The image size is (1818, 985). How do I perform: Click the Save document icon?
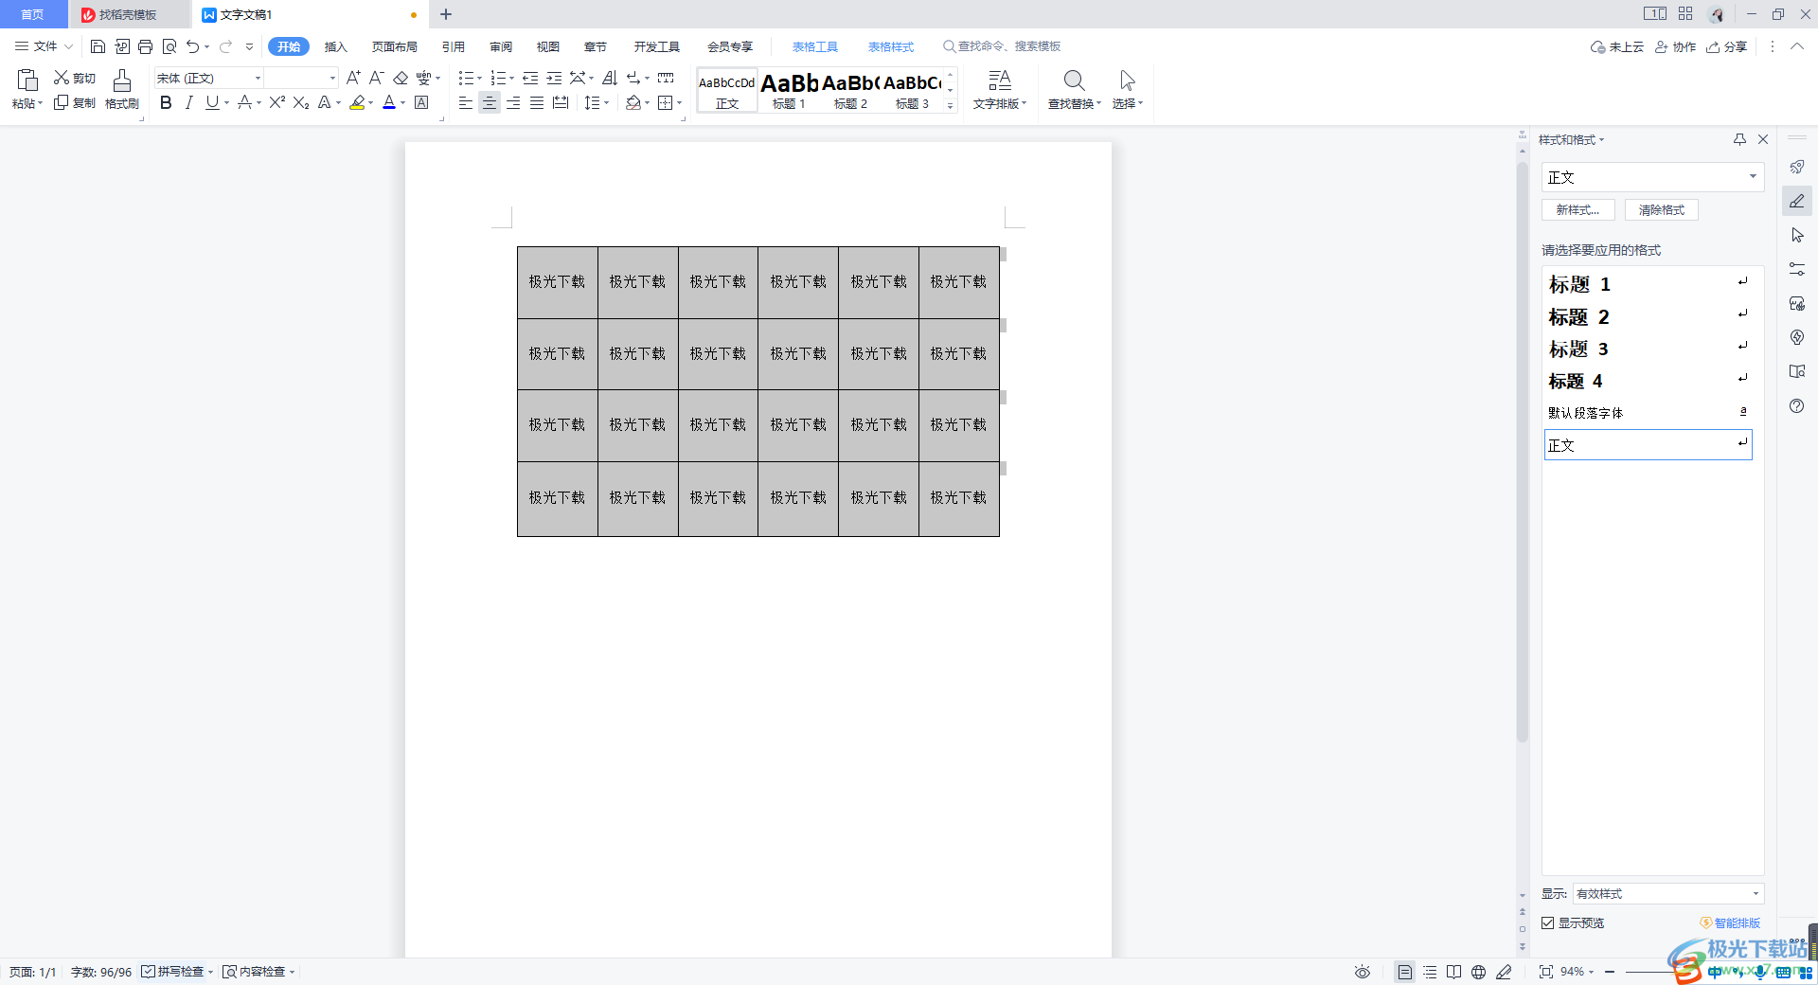[x=98, y=46]
